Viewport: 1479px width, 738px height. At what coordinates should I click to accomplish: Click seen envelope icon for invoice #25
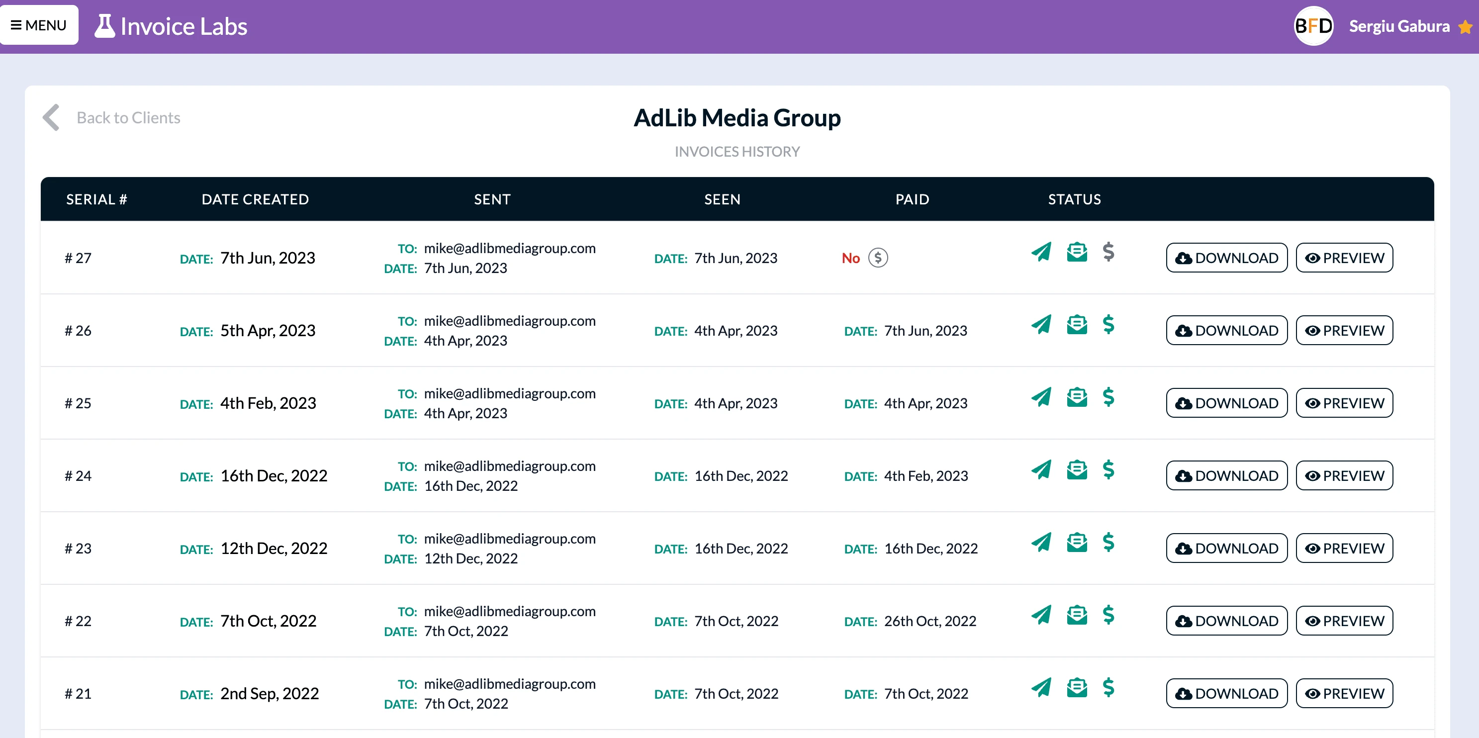[1077, 397]
